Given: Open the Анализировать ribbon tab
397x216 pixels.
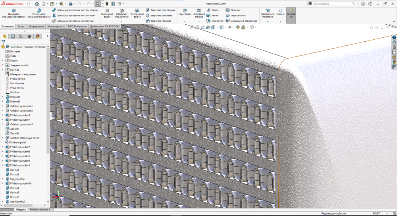Looking at the screenshot, I should 56,26.
